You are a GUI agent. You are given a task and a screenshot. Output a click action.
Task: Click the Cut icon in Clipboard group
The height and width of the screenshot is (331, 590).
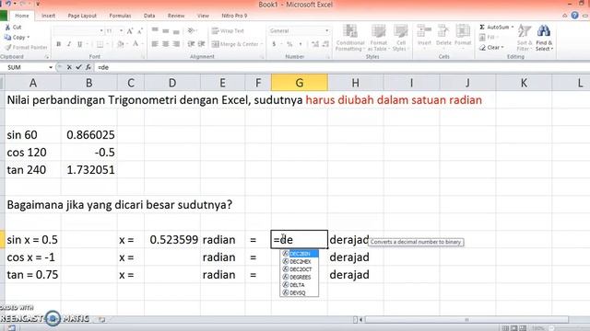pos(7,28)
